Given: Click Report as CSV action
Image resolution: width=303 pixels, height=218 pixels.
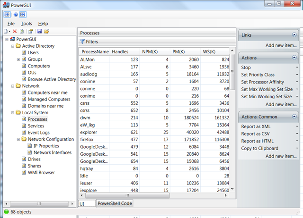Looking at the screenshot, I should tap(256, 134).
